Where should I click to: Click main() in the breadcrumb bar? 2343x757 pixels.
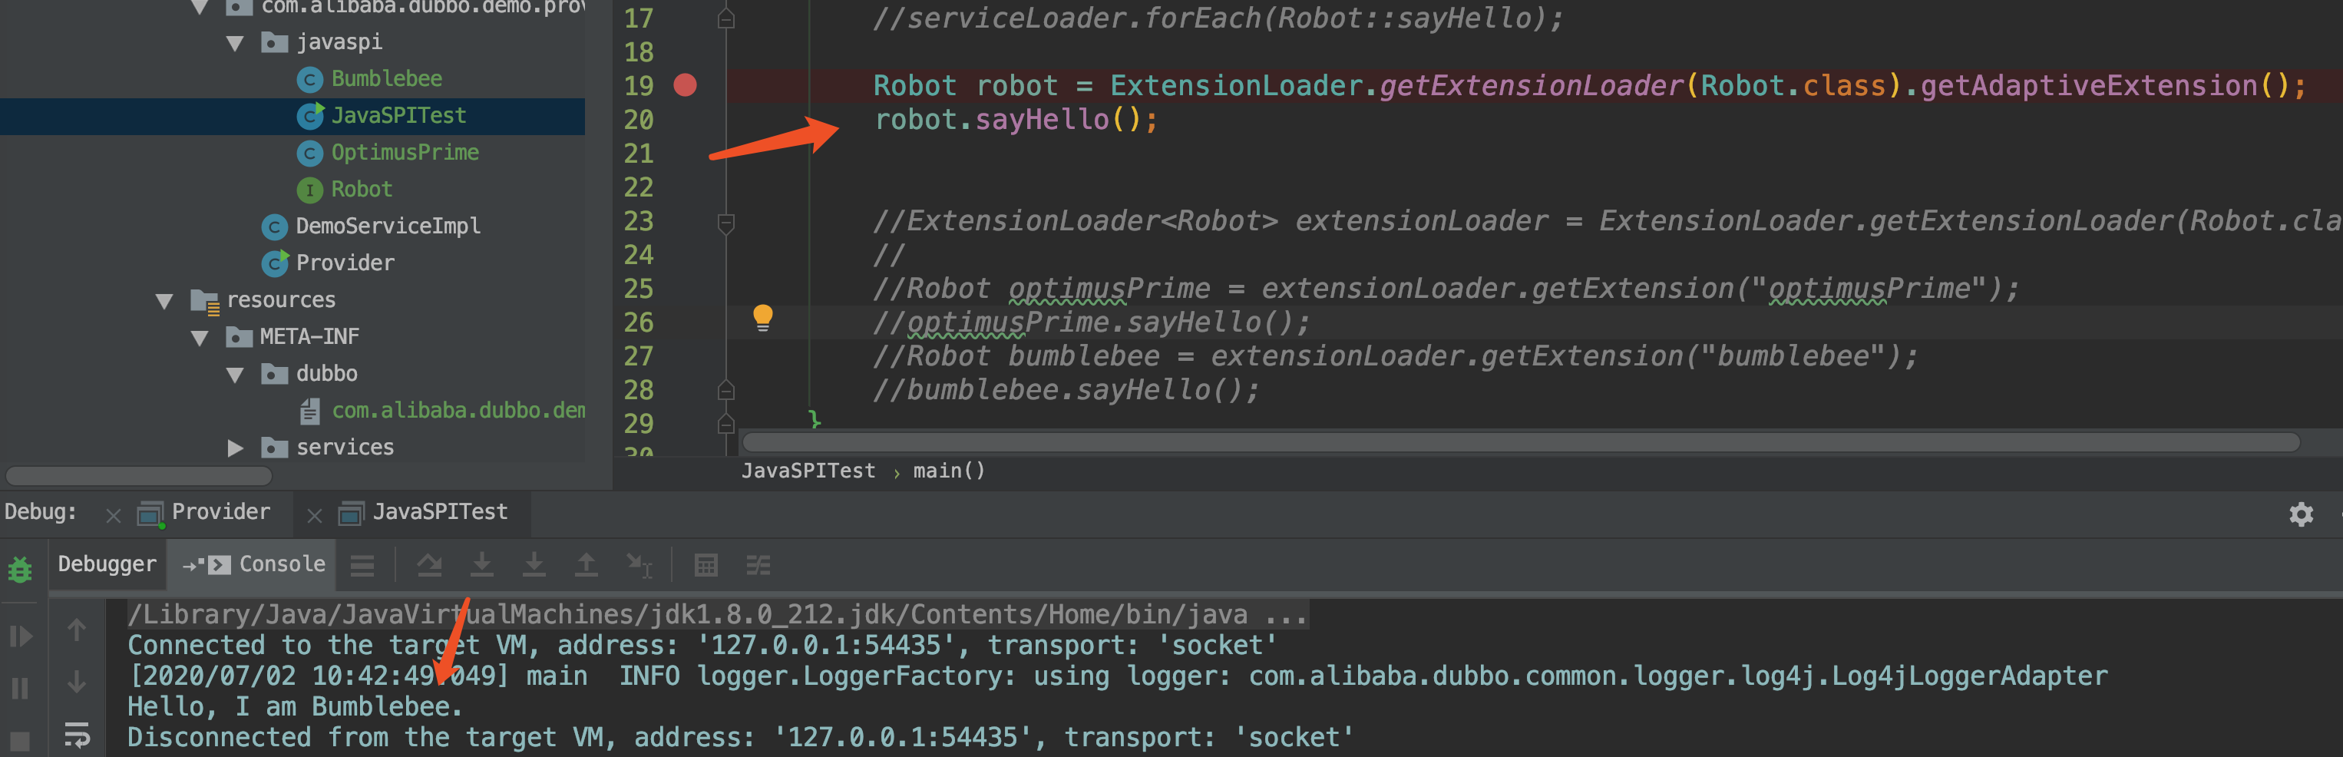(x=950, y=471)
